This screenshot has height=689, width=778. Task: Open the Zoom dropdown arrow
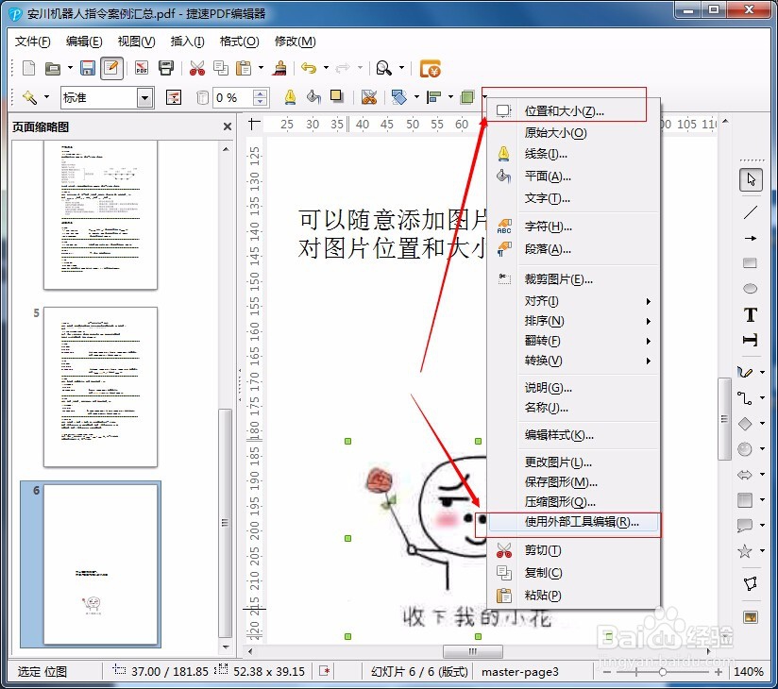pyautogui.click(x=401, y=67)
